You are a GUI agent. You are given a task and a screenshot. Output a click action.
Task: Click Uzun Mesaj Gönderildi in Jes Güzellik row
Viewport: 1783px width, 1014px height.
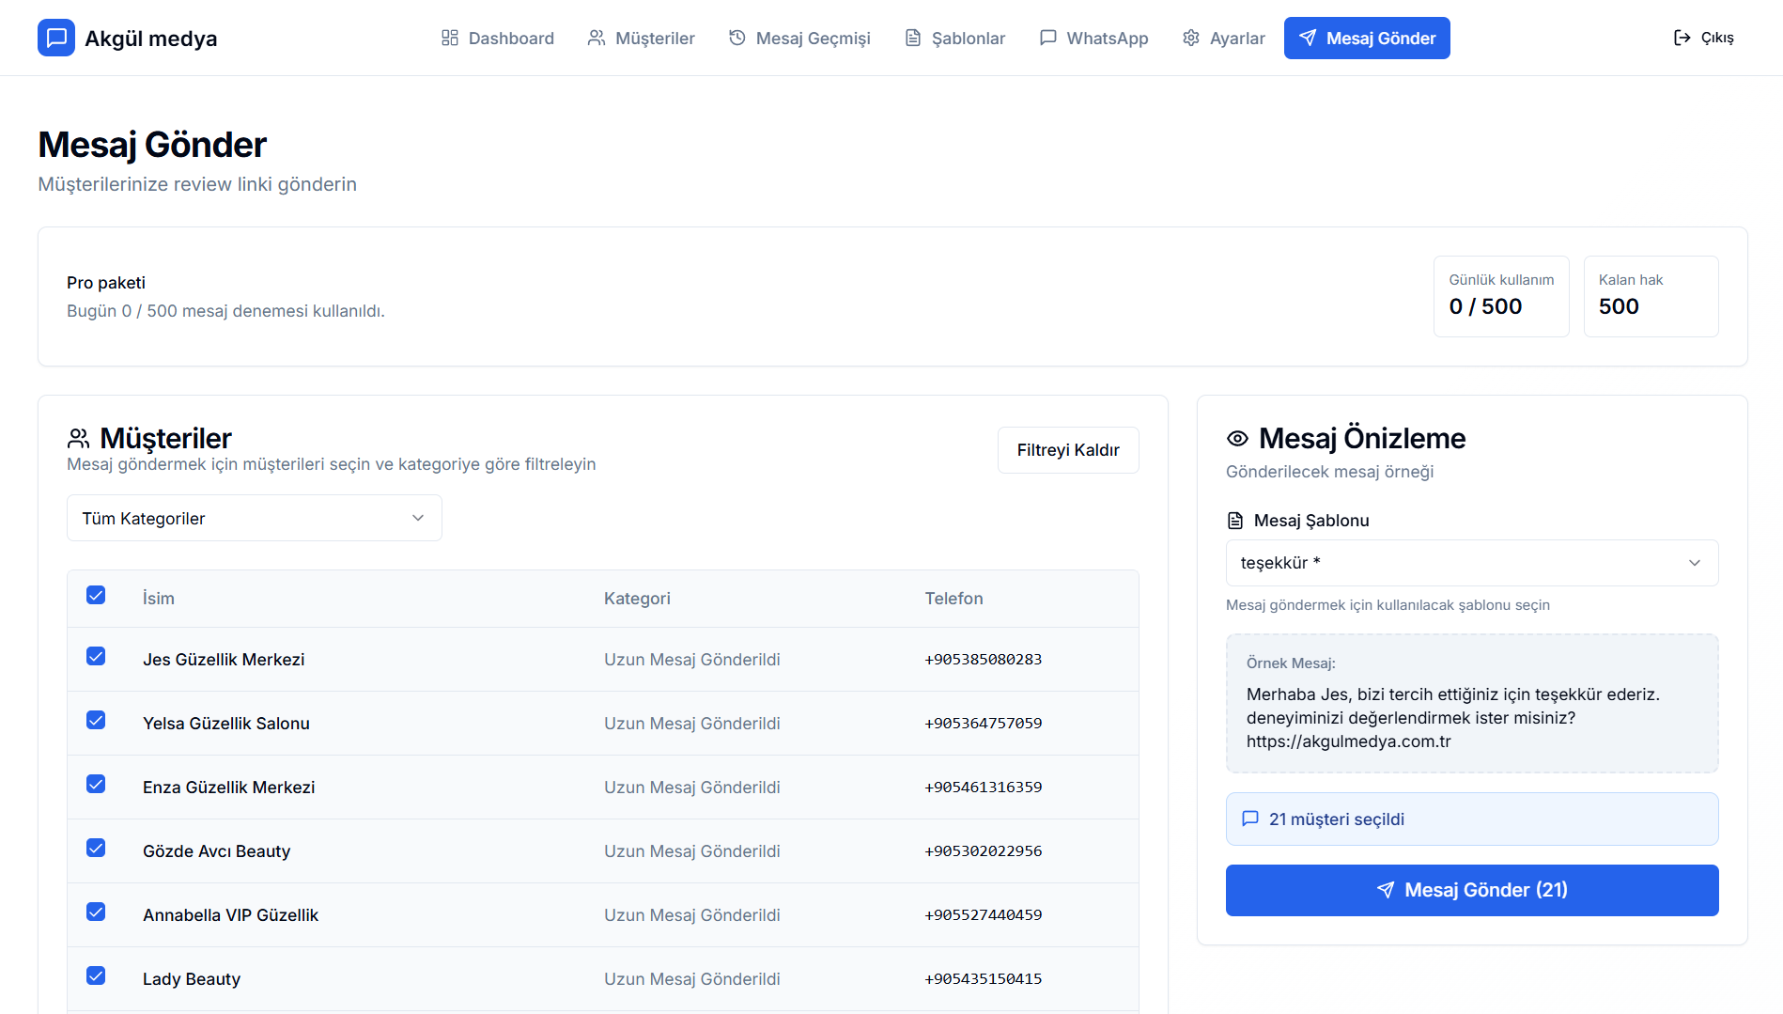click(x=692, y=660)
